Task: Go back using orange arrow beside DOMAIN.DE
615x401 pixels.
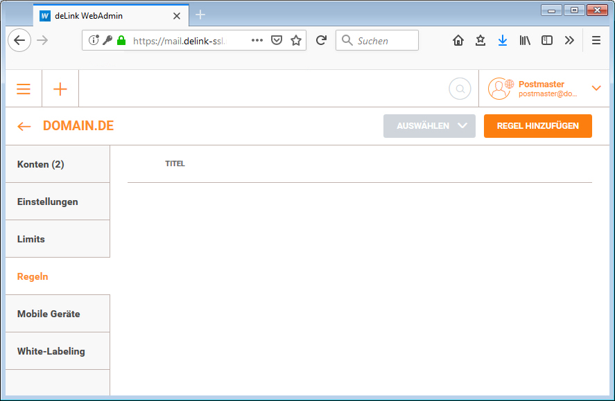Action: (24, 126)
